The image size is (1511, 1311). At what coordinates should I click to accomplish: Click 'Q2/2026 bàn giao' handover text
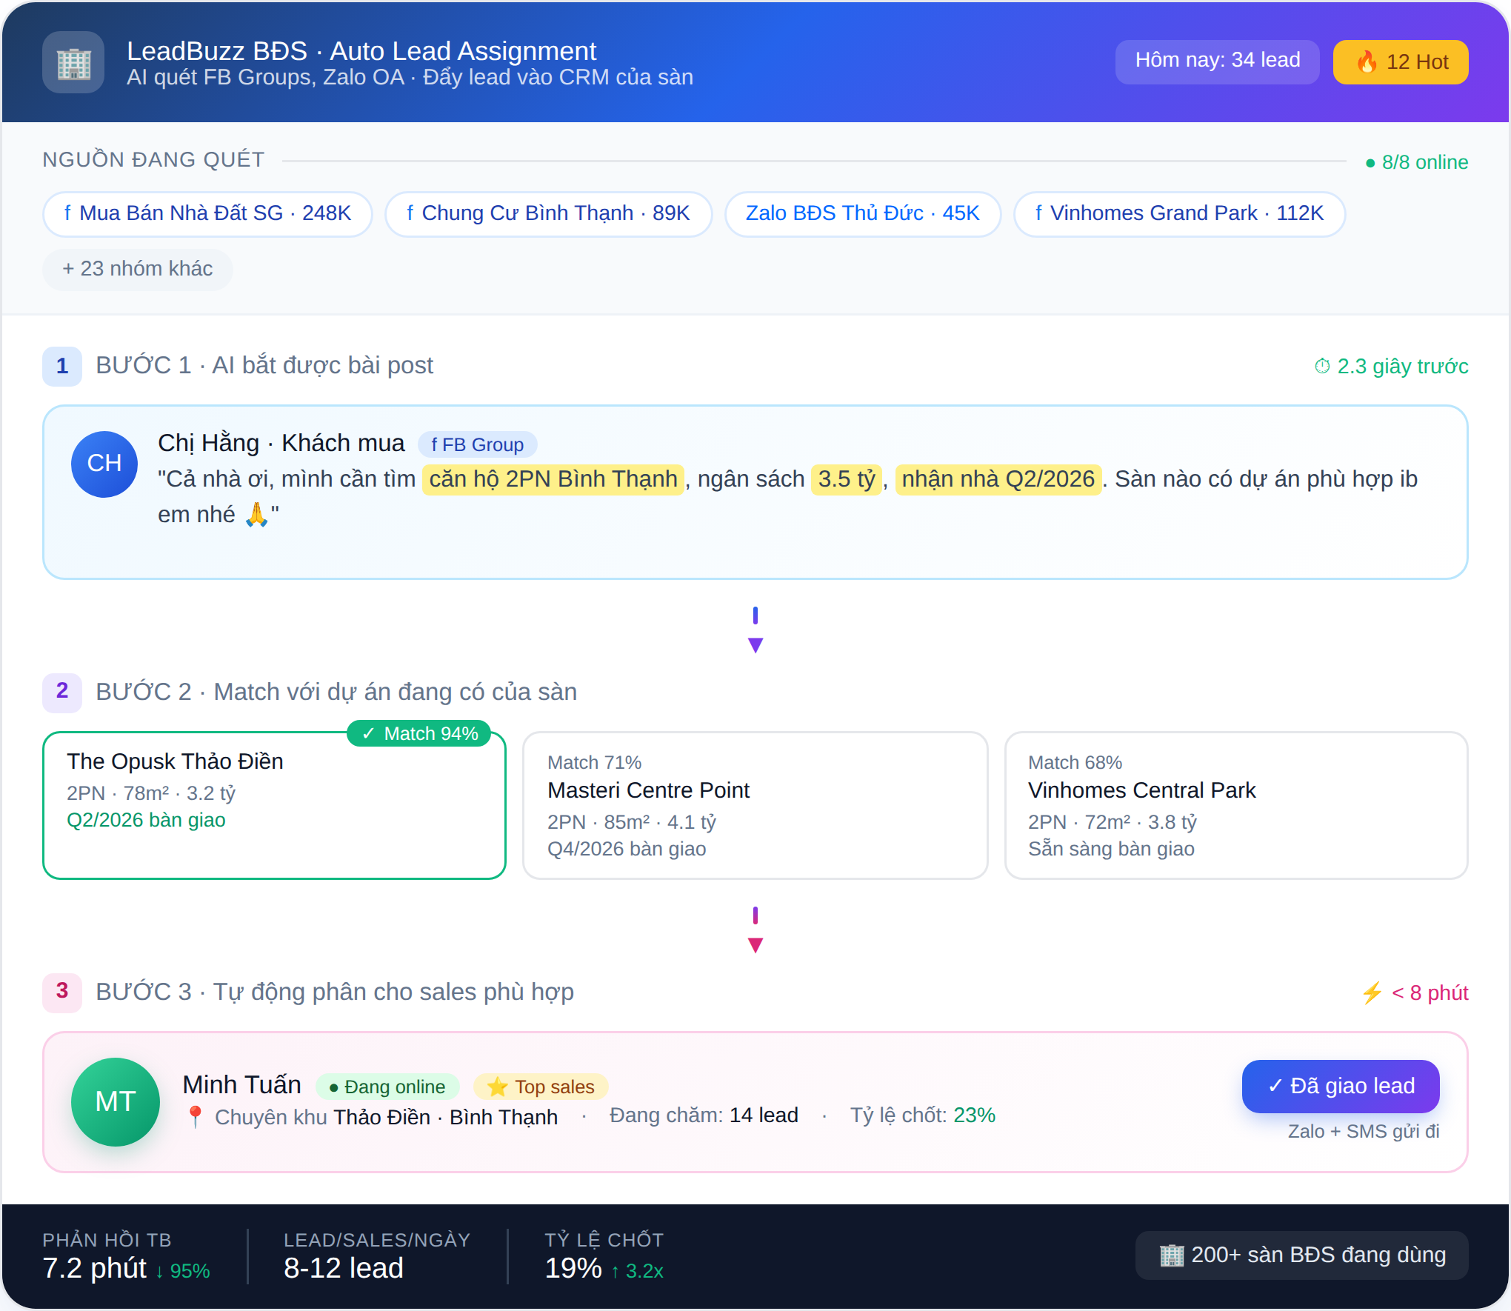tap(146, 820)
